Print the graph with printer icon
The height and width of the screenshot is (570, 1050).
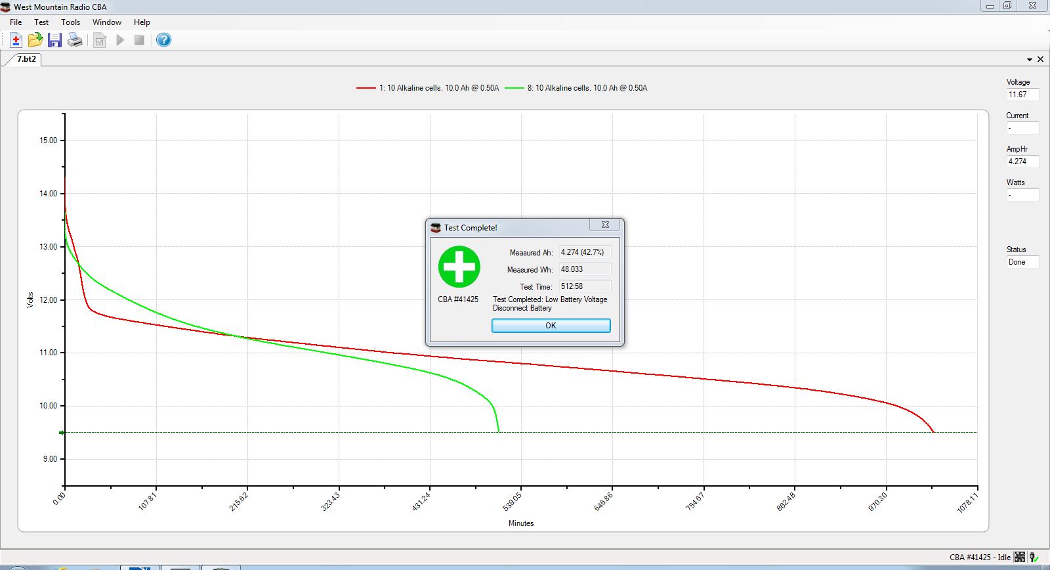pyautogui.click(x=75, y=40)
